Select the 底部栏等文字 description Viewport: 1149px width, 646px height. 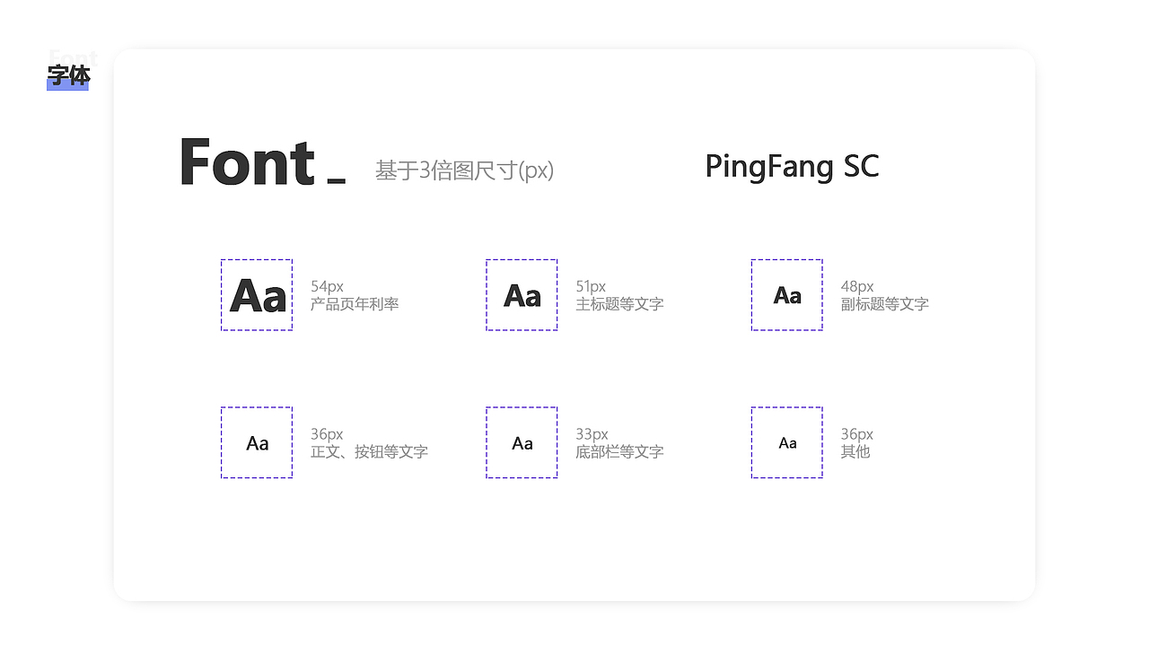(619, 451)
